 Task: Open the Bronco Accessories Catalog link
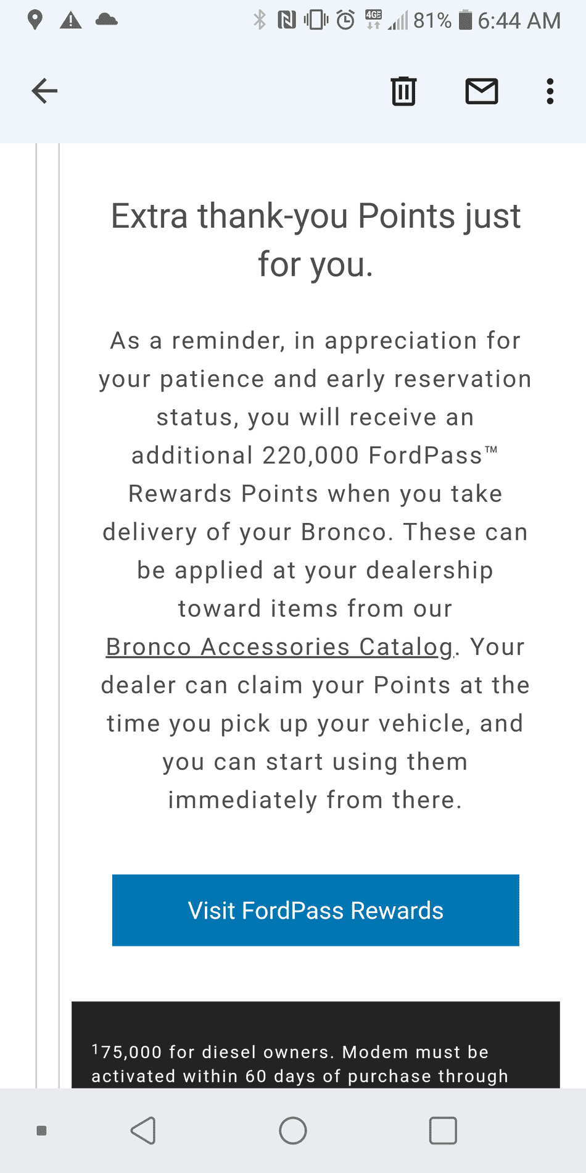[281, 647]
